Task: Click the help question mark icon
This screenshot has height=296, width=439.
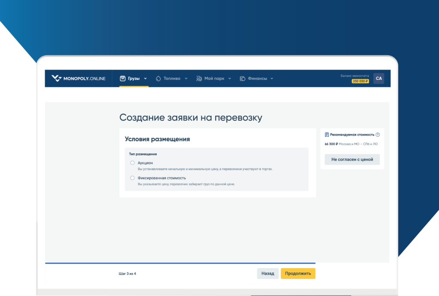Action: pyautogui.click(x=378, y=135)
